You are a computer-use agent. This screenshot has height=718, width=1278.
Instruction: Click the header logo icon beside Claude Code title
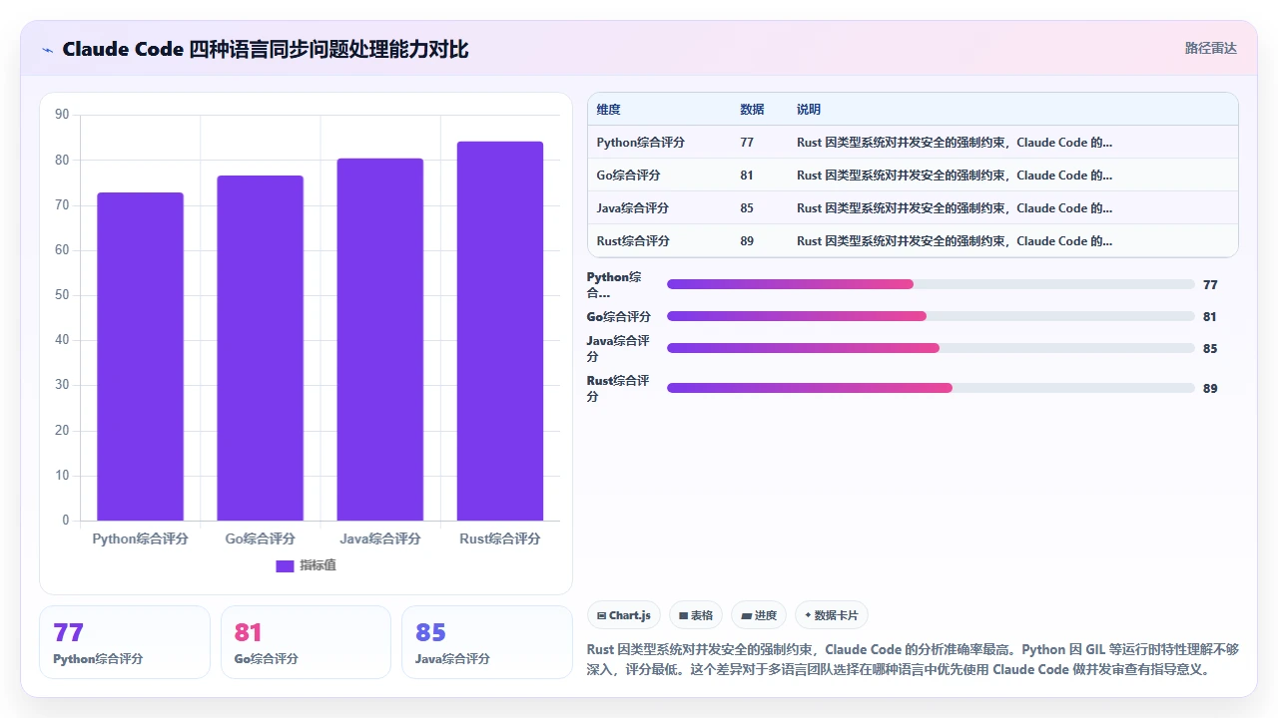47,50
